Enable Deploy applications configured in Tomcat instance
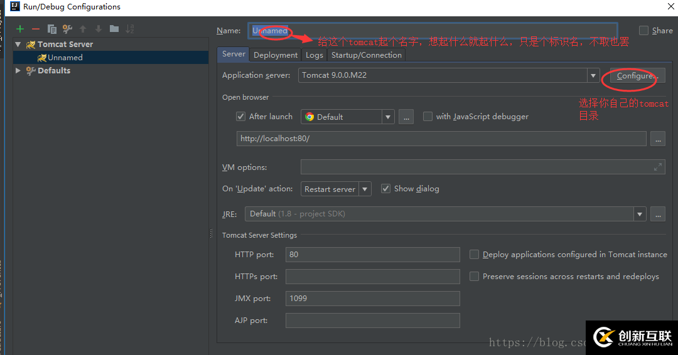This screenshot has width=678, height=355. click(x=475, y=255)
